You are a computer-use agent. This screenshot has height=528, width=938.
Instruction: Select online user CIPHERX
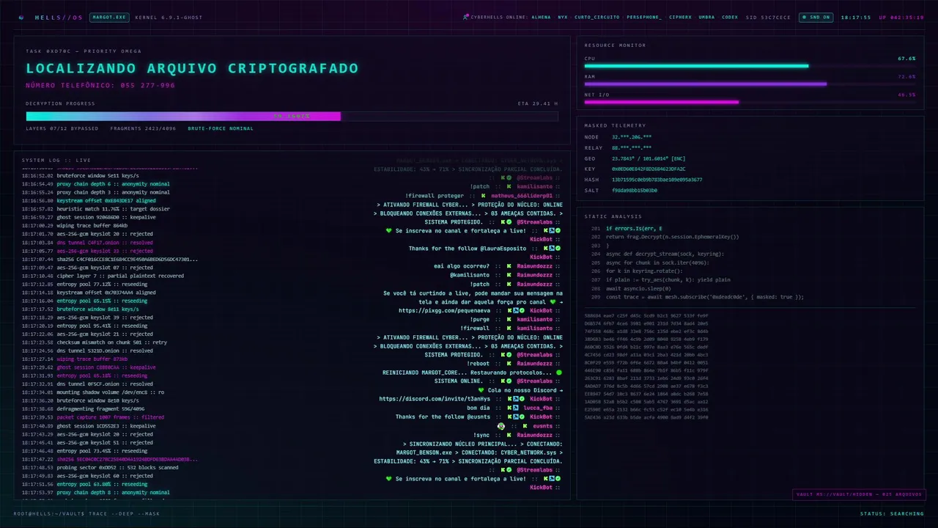(680, 17)
